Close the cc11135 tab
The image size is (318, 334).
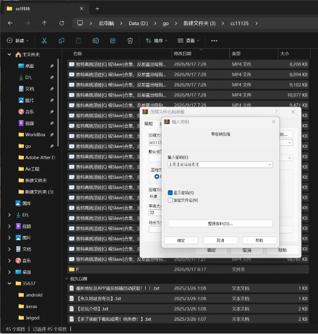tap(81, 9)
